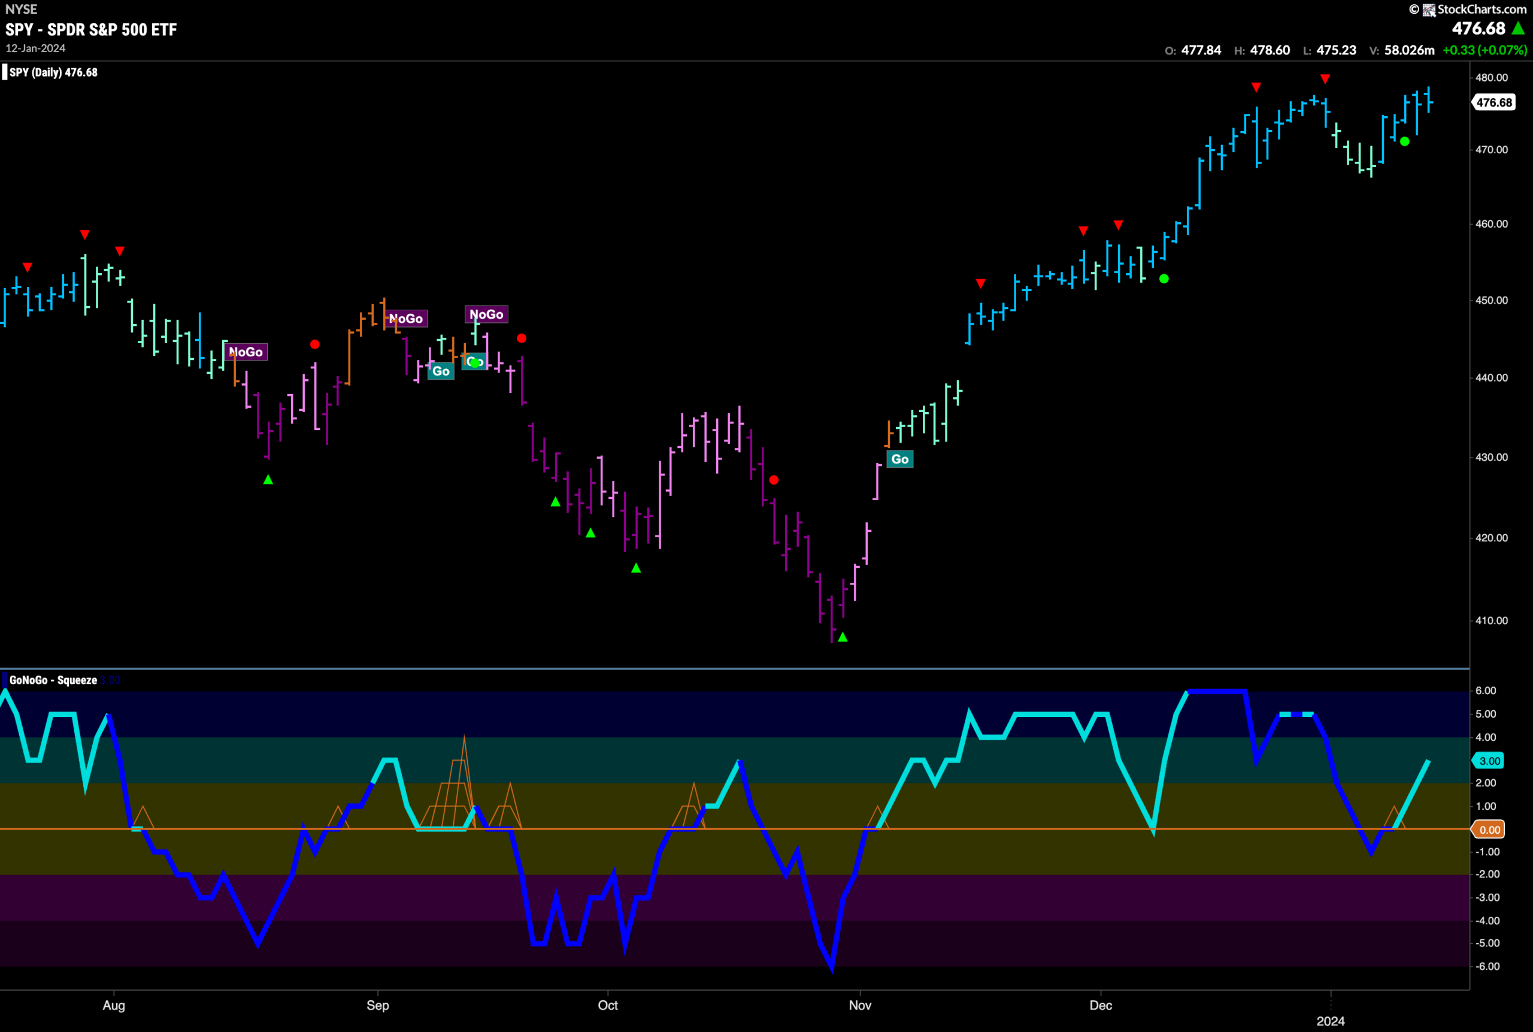The width and height of the screenshot is (1533, 1032).
Task: Click the Go label near November price bars
Action: (899, 459)
